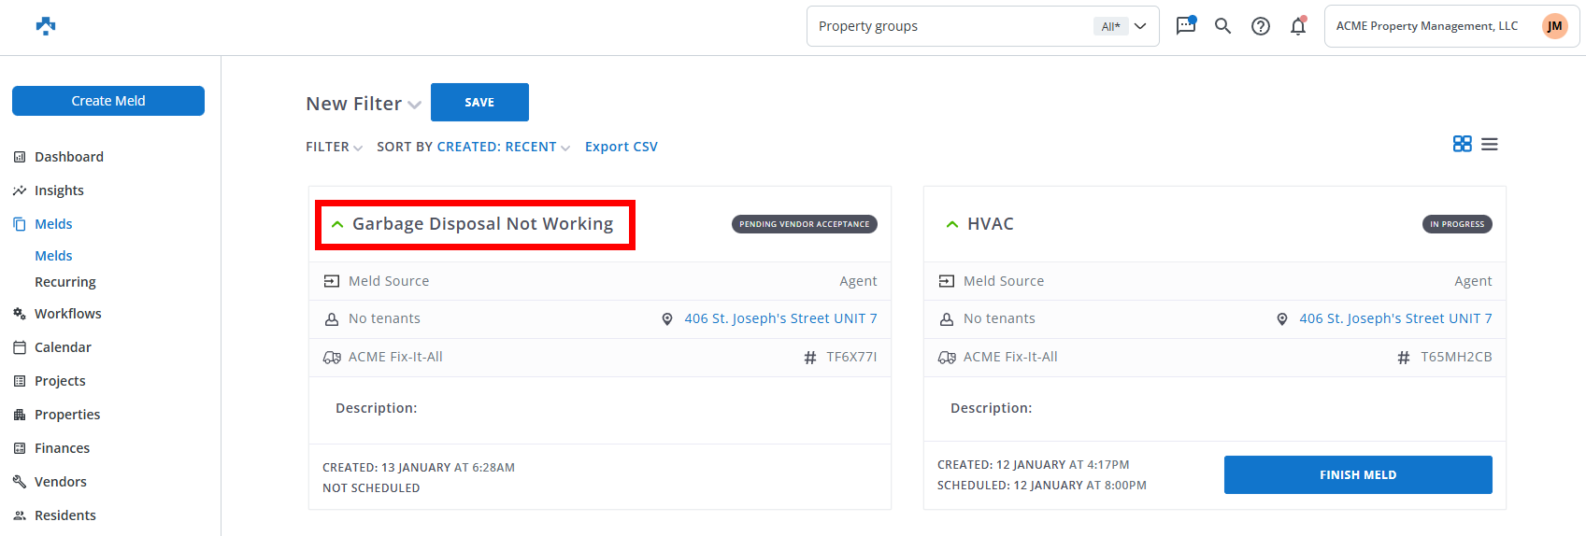This screenshot has height=536, width=1586.
Task: Open the notifications bell
Action: (1298, 26)
